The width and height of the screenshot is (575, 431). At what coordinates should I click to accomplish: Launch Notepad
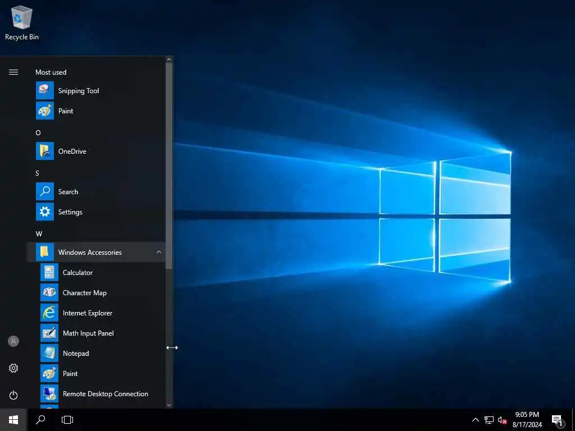pyautogui.click(x=96, y=354)
